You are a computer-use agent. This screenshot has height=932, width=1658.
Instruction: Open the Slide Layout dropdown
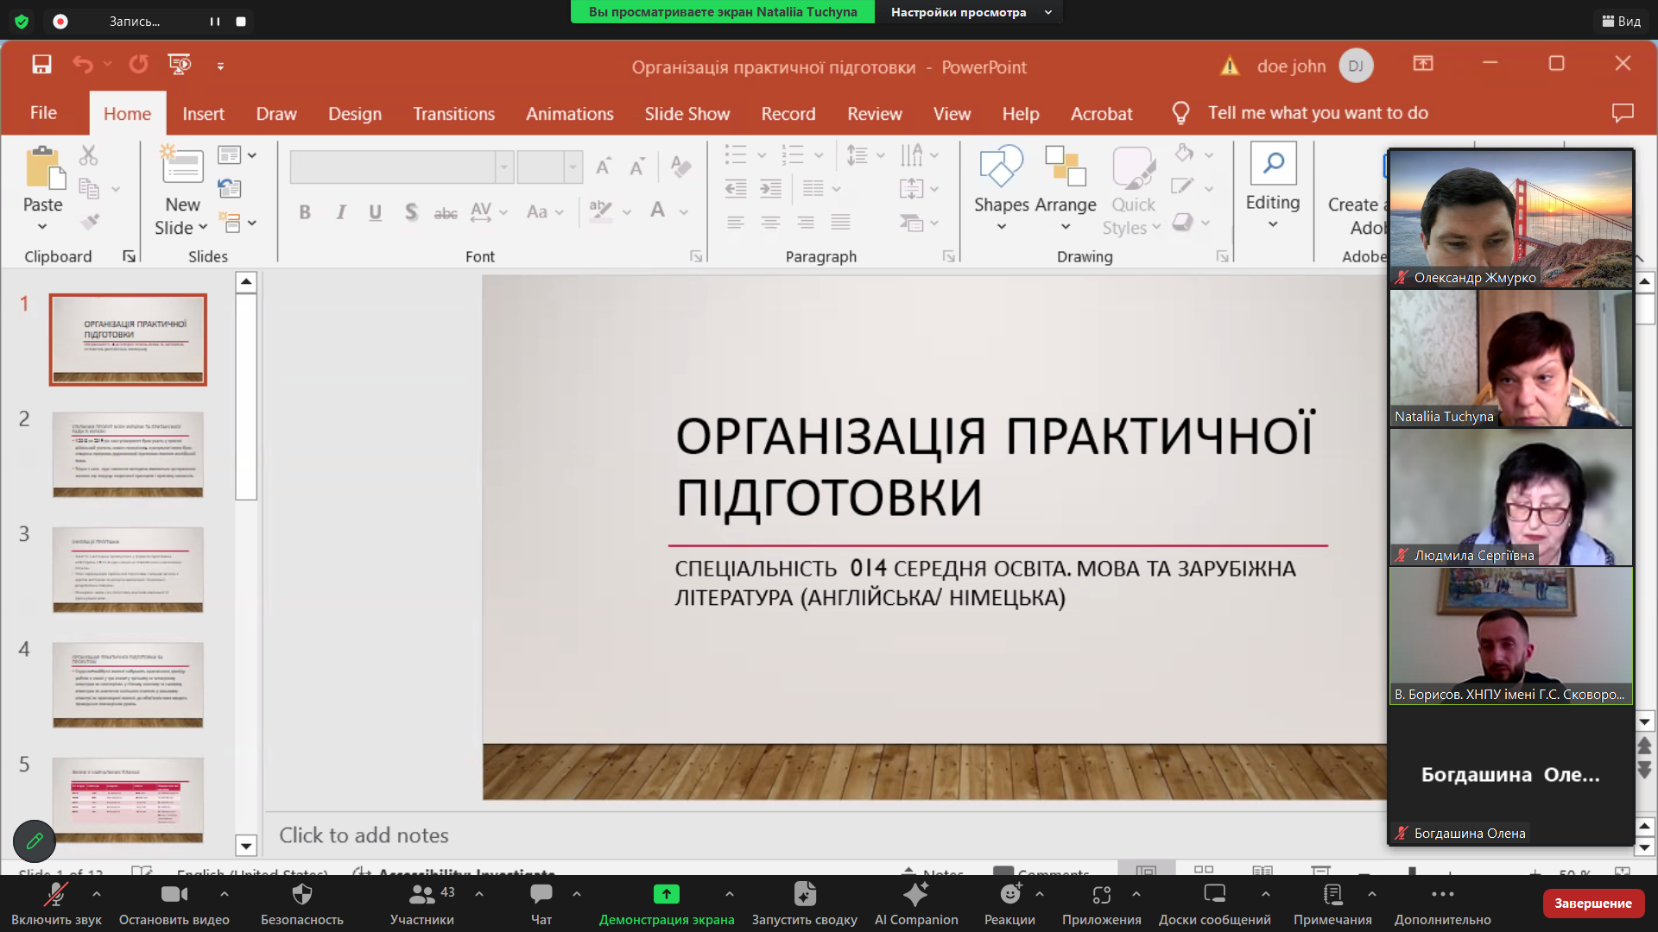tap(237, 155)
